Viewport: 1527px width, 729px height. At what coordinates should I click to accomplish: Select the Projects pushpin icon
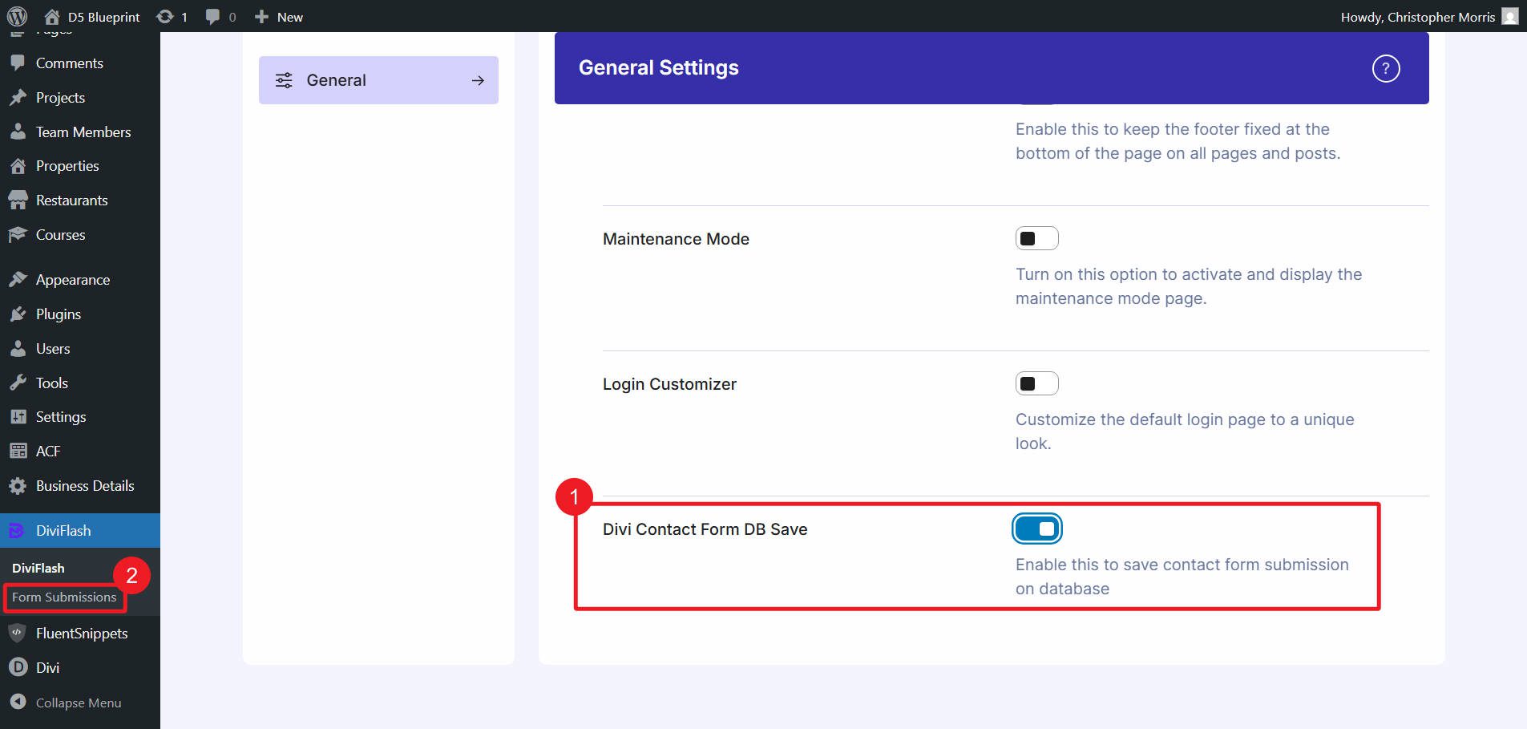click(18, 97)
